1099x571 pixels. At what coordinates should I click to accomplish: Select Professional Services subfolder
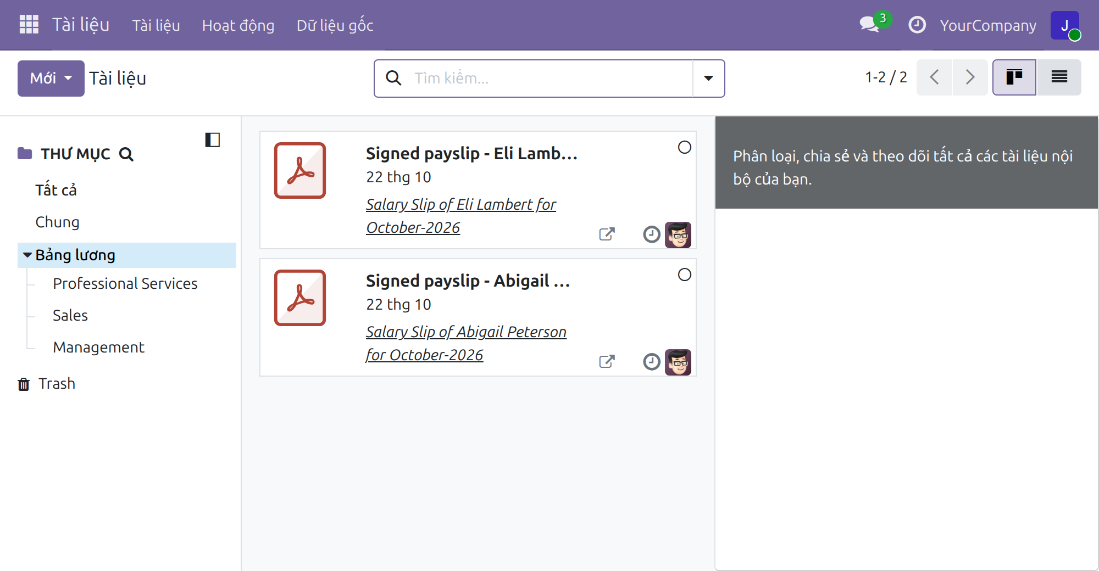(x=125, y=284)
